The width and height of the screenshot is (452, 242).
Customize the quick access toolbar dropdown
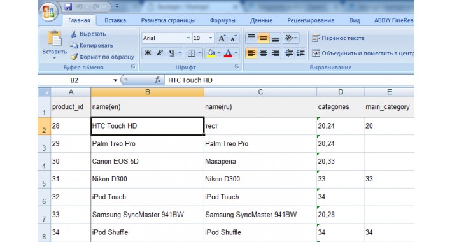pyautogui.click(x=117, y=6)
